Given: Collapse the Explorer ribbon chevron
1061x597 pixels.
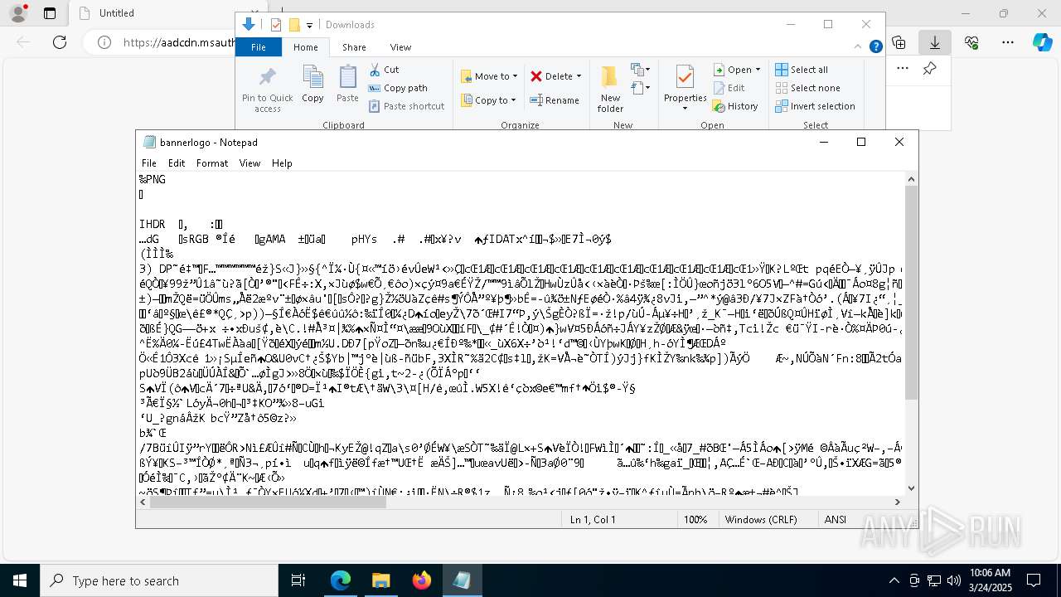Looking at the screenshot, I should click(x=858, y=47).
